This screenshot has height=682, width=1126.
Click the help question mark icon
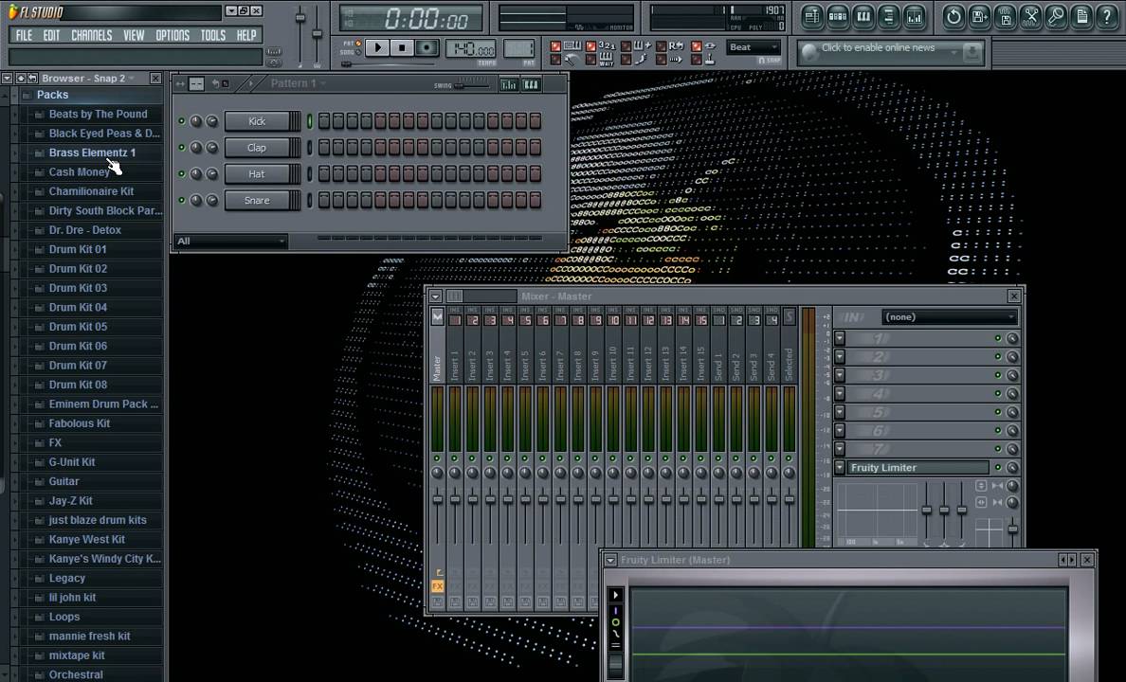[x=1107, y=16]
